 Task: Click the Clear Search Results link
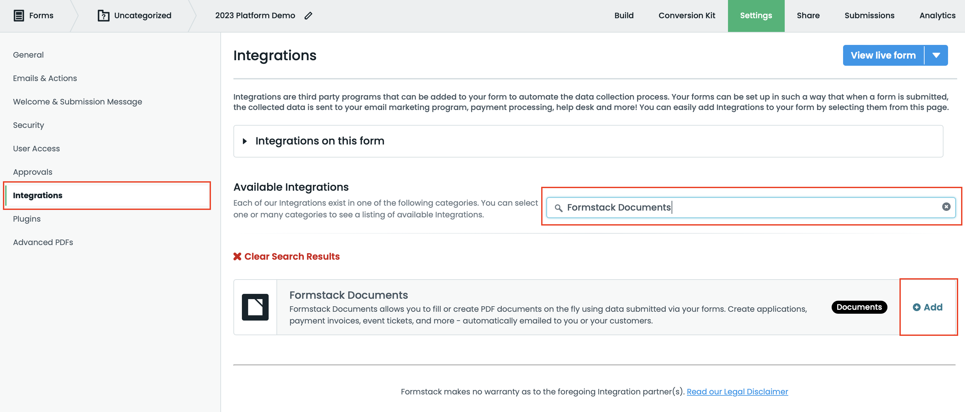tap(291, 256)
